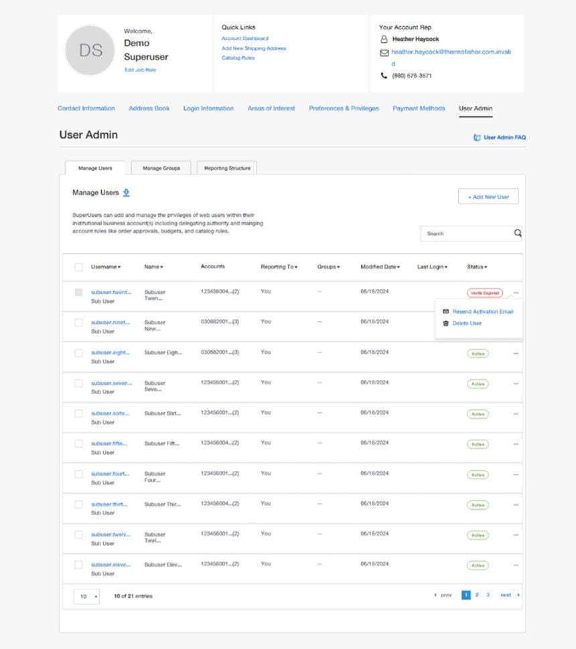The image size is (576, 649).
Task: Click the search magnifier icon
Action: click(516, 233)
